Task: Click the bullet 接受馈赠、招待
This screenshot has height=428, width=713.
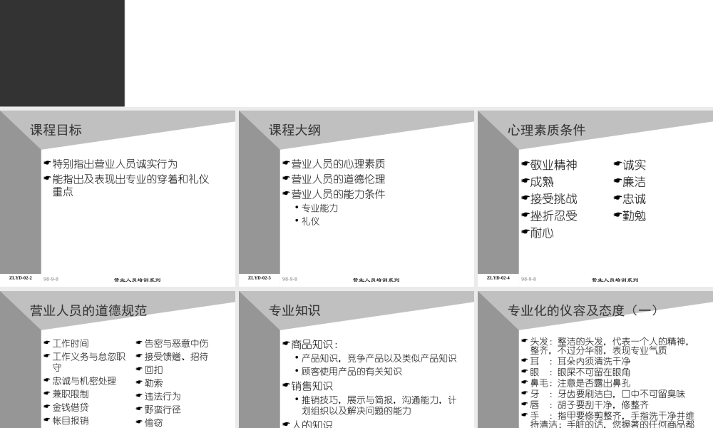Action: 176,357
